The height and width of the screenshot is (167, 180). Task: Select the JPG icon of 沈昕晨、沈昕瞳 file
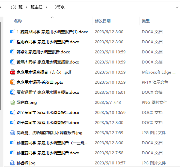[12, 133]
